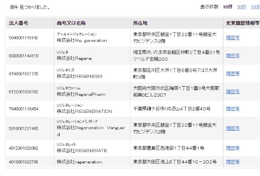The image size is (260, 176).
Task: Click company name 株式会社REGENERATION
Action: 84,111
